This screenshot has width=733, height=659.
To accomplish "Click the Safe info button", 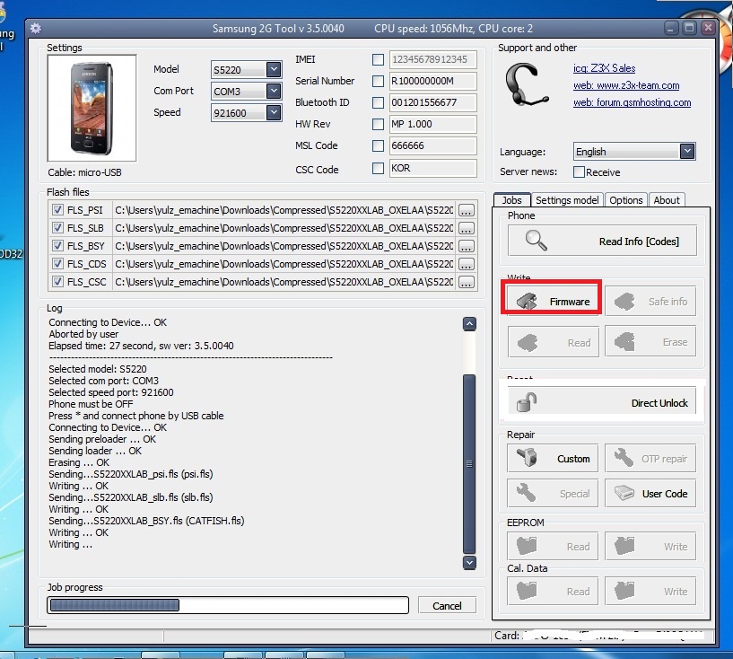I will (x=650, y=301).
